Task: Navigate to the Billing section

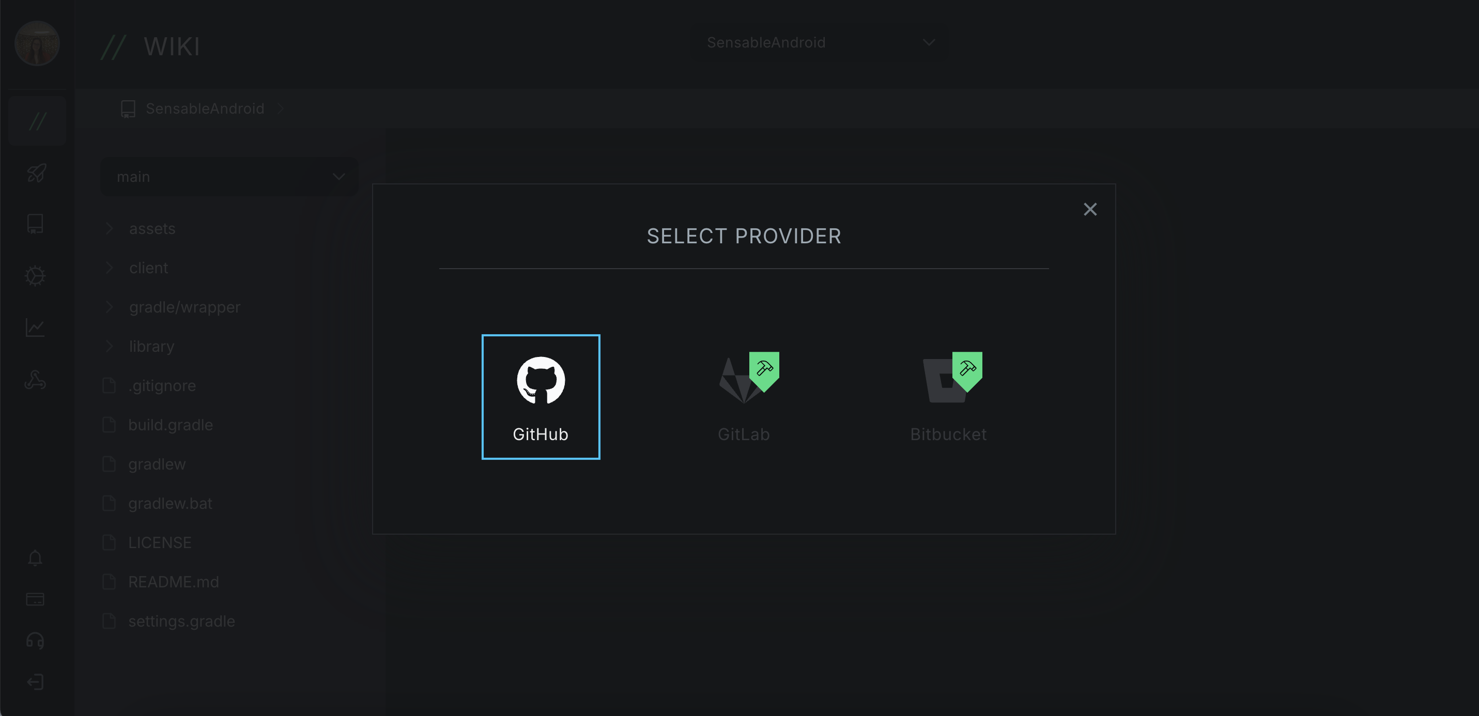Action: (x=36, y=599)
